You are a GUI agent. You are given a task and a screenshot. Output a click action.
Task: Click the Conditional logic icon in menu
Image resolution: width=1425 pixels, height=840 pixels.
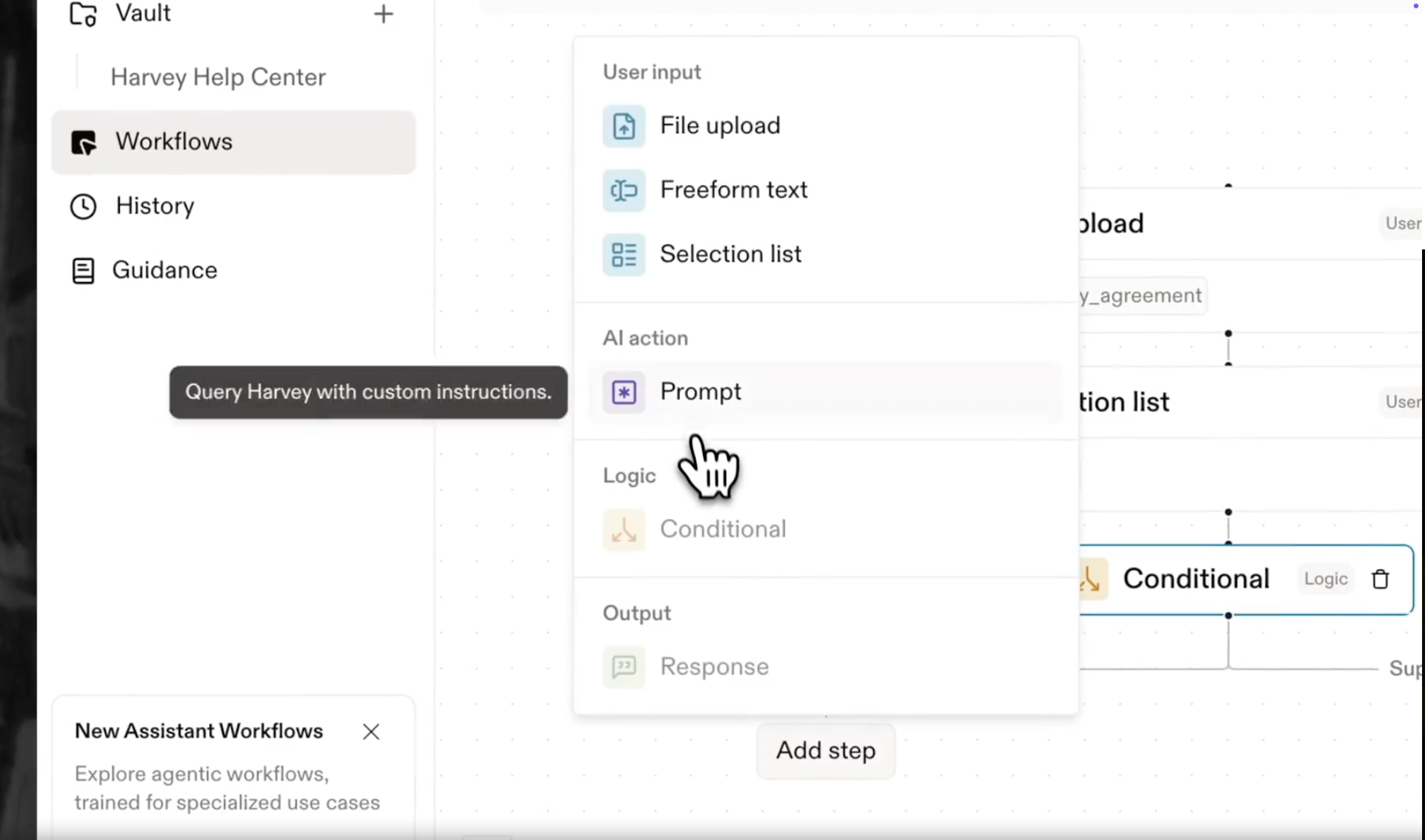(x=624, y=530)
